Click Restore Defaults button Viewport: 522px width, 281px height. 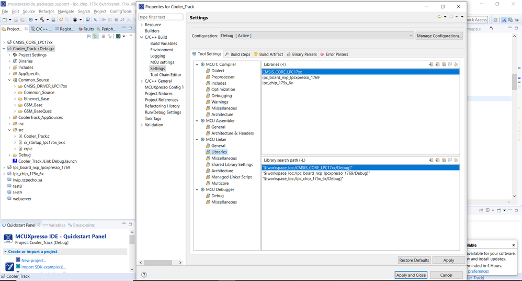click(x=414, y=260)
